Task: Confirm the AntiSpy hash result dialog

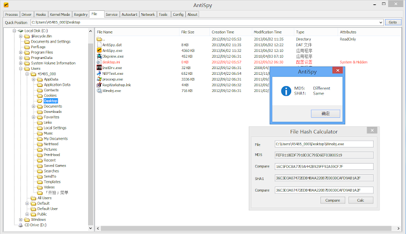Action: coord(325,114)
